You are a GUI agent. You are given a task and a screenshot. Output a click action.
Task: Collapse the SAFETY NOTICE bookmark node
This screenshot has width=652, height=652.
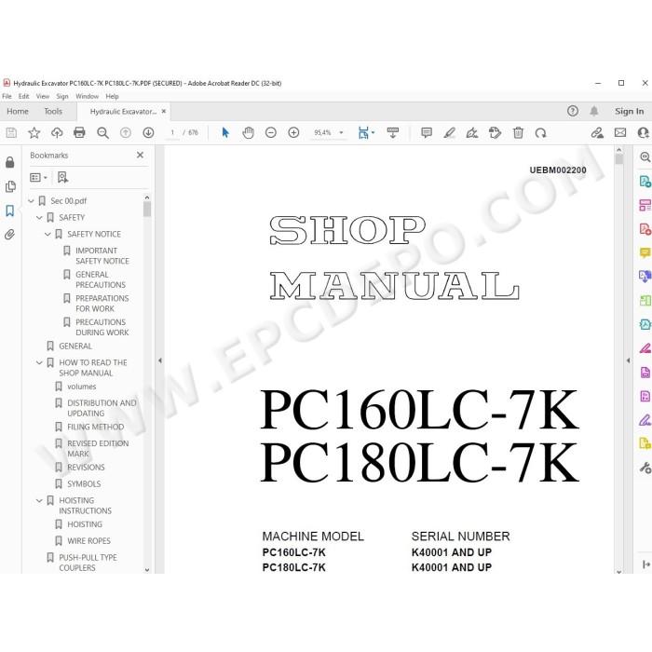(x=48, y=234)
